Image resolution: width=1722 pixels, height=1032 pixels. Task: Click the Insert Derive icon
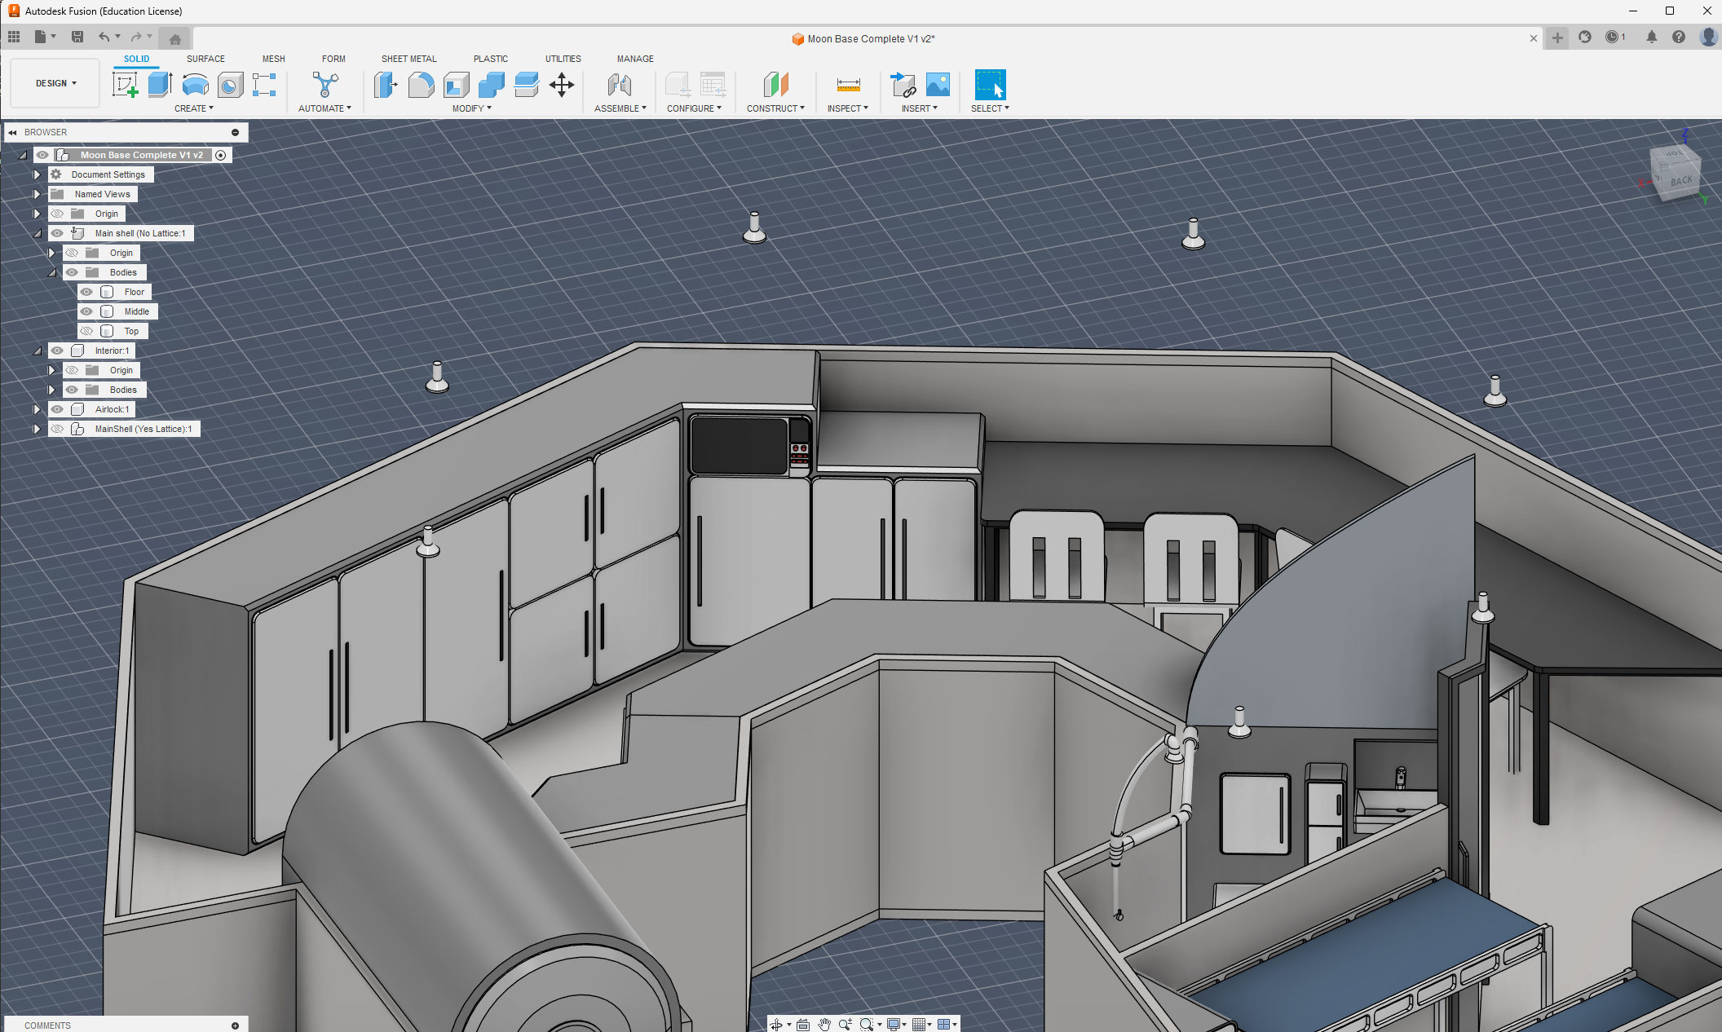[903, 85]
